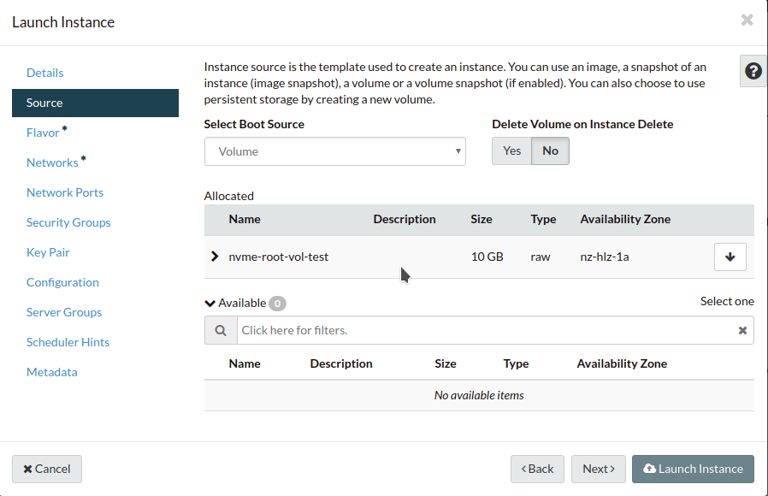Set Delete Volume on Instance Delete to No

coord(550,151)
